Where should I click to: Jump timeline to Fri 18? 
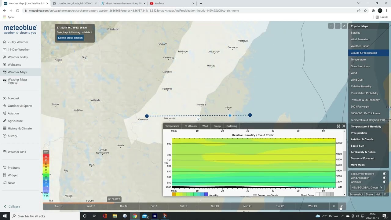point(154,206)
